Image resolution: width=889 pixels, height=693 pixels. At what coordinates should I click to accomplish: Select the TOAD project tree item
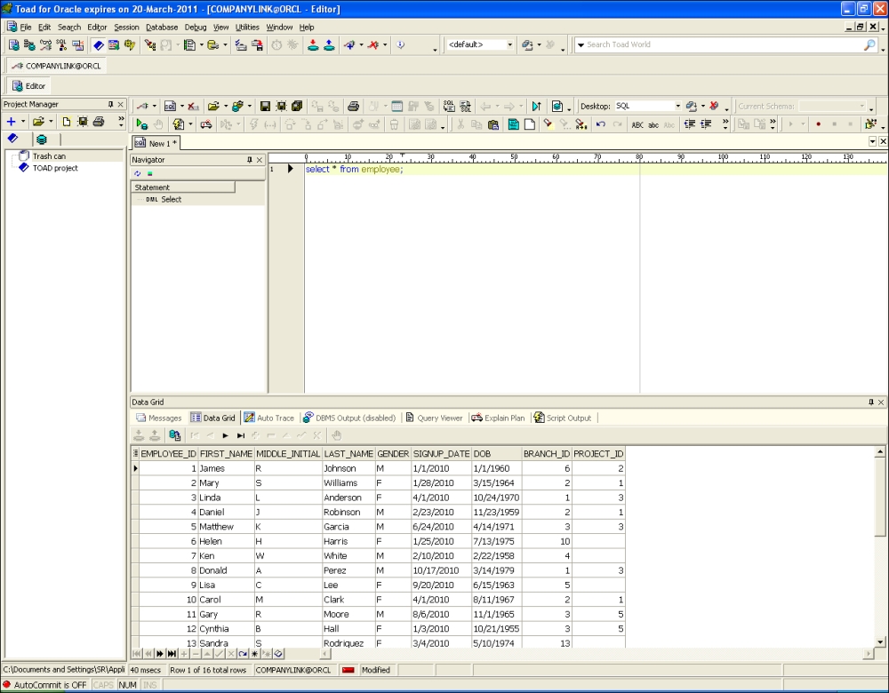click(55, 168)
